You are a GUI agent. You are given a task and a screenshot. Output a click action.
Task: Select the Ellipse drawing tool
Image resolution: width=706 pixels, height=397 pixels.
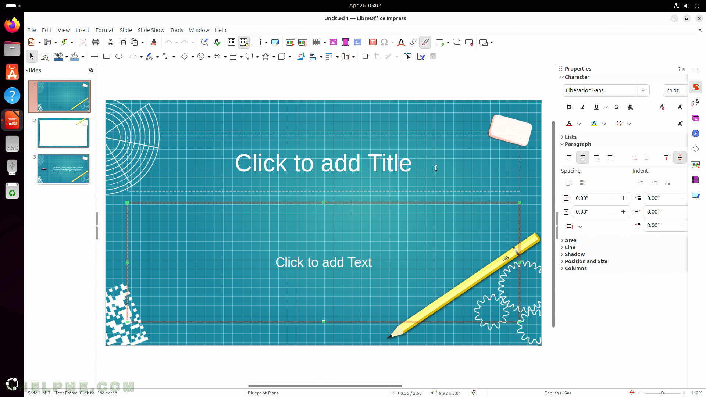(x=119, y=56)
